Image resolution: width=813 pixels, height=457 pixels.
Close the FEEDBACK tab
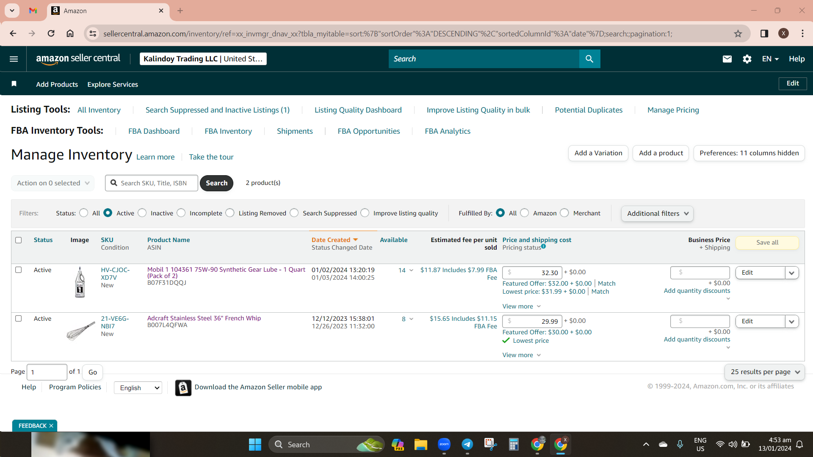(51, 426)
